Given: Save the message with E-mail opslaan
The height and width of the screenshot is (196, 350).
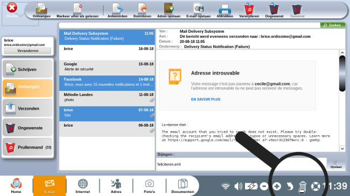Looking at the screenshot, I should click(198, 10).
